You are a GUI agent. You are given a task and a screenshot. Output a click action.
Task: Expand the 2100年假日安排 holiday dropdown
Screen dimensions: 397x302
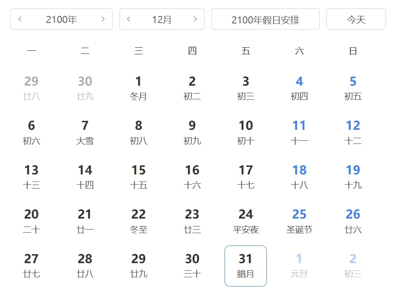point(265,19)
